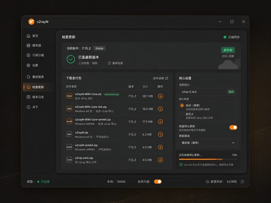Viewport: 271px width, 203px height.
Task: Open the 服务器 servers sidebar item
Action: tap(34, 45)
